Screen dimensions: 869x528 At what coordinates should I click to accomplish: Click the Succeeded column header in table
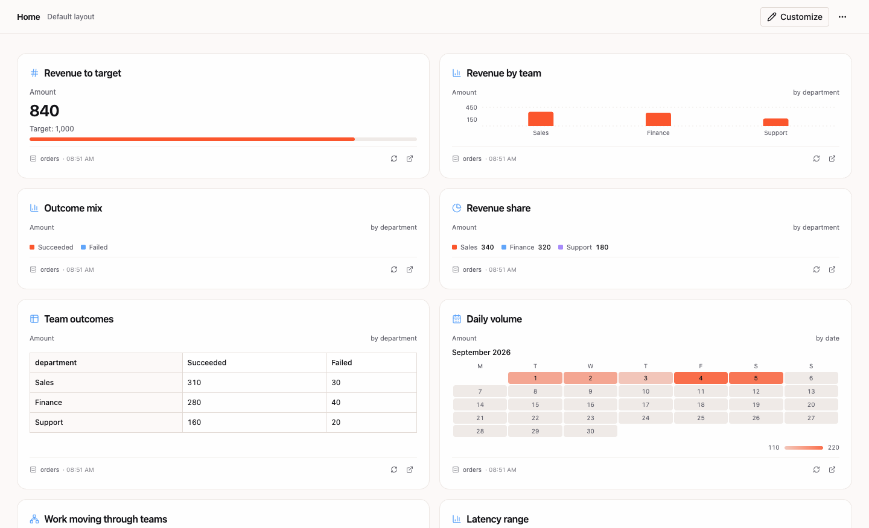(254, 363)
